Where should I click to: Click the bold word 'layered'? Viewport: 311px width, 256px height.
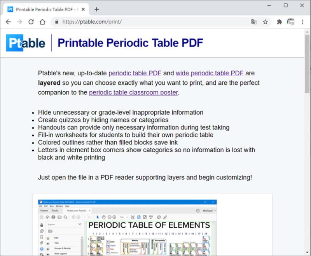[49, 83]
